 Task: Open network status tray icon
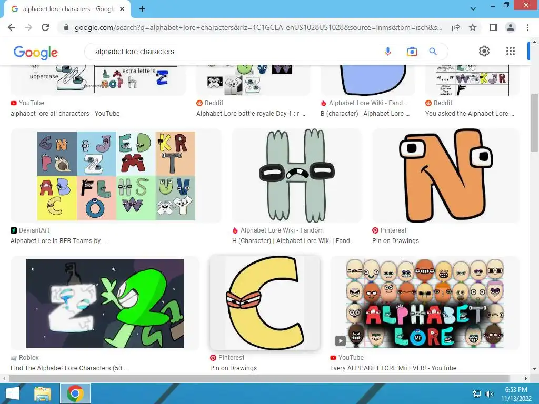click(x=477, y=393)
